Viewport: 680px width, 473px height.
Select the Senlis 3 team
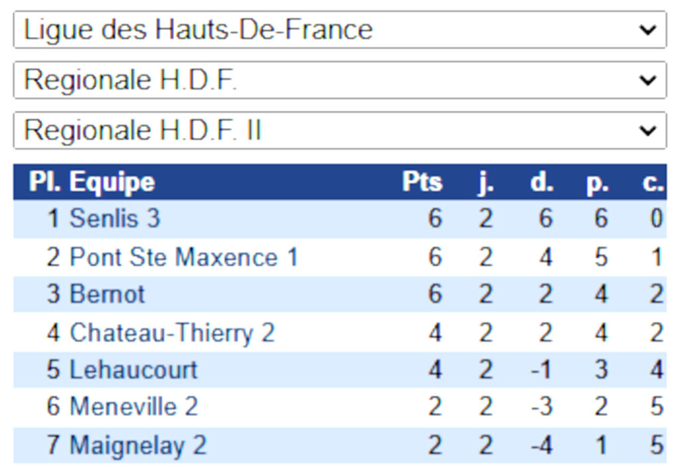coord(115,218)
